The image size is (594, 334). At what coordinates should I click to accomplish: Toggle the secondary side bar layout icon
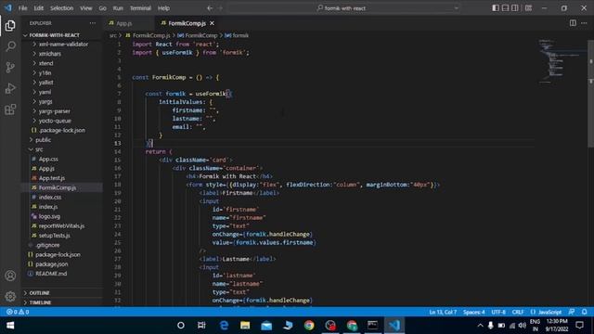515,8
